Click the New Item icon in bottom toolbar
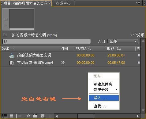 pyautogui.click(x=43, y=116)
